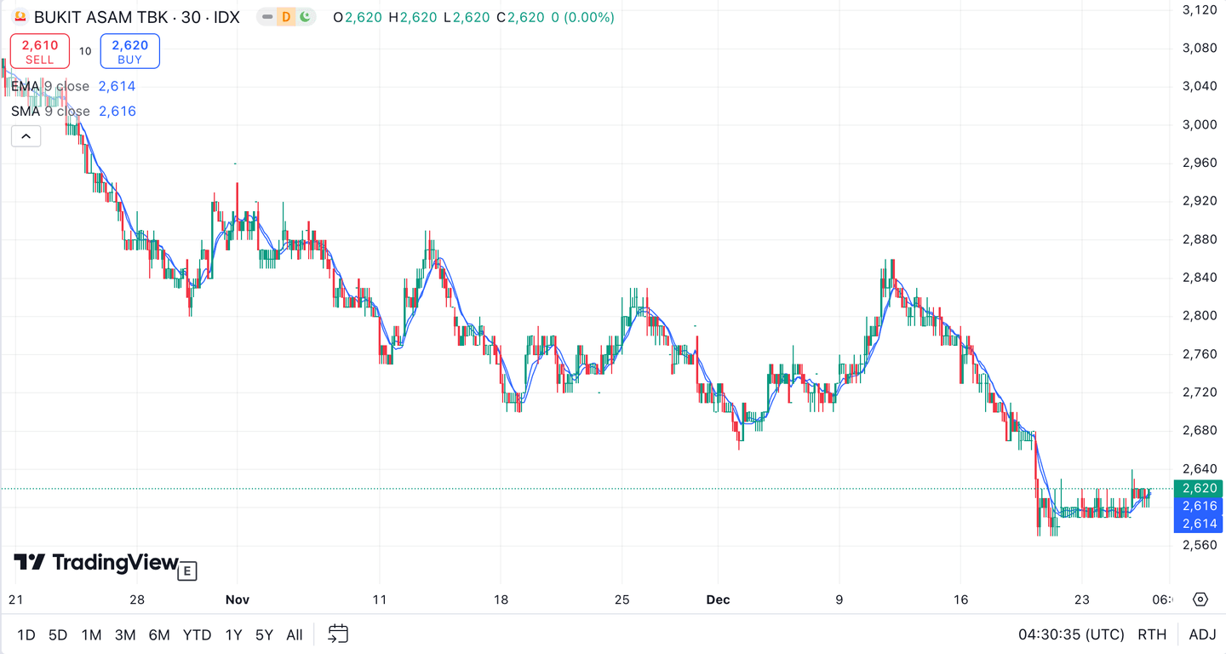1226x654 pixels.
Task: Select the All range option
Action: (294, 634)
